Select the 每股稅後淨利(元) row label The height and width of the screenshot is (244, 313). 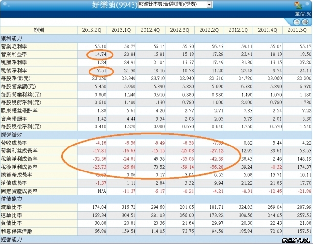pos(21,127)
